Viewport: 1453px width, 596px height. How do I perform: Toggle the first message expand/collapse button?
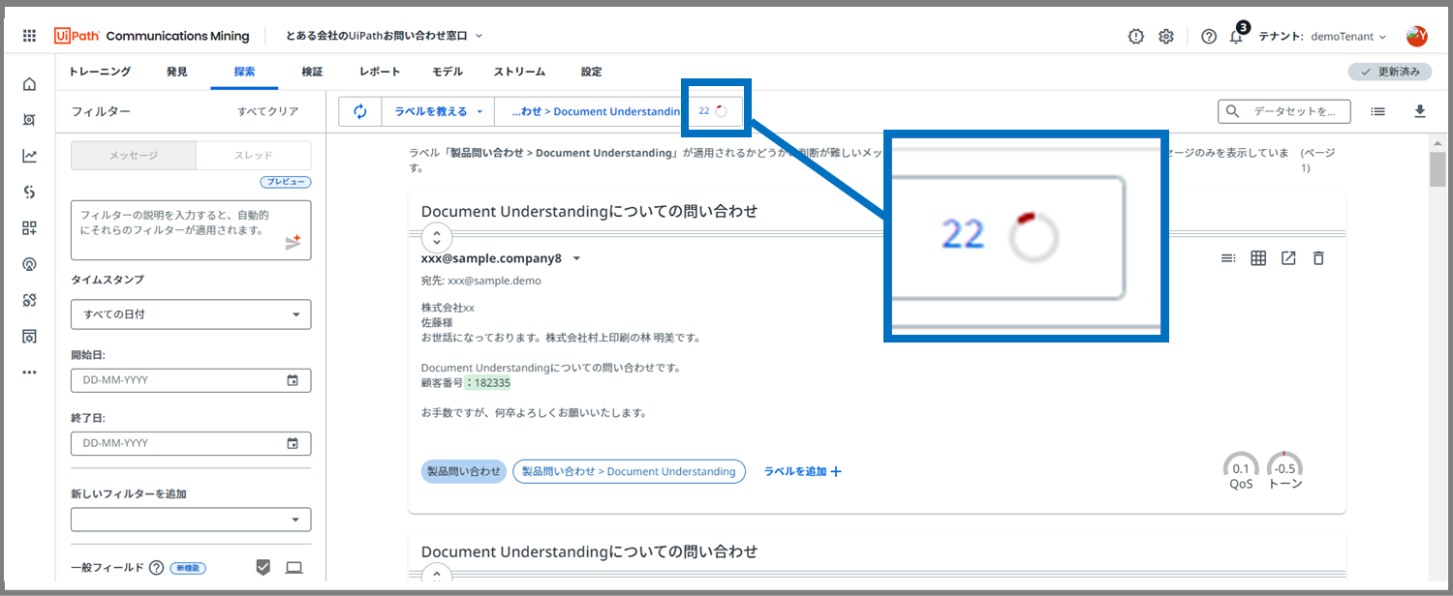pos(437,237)
